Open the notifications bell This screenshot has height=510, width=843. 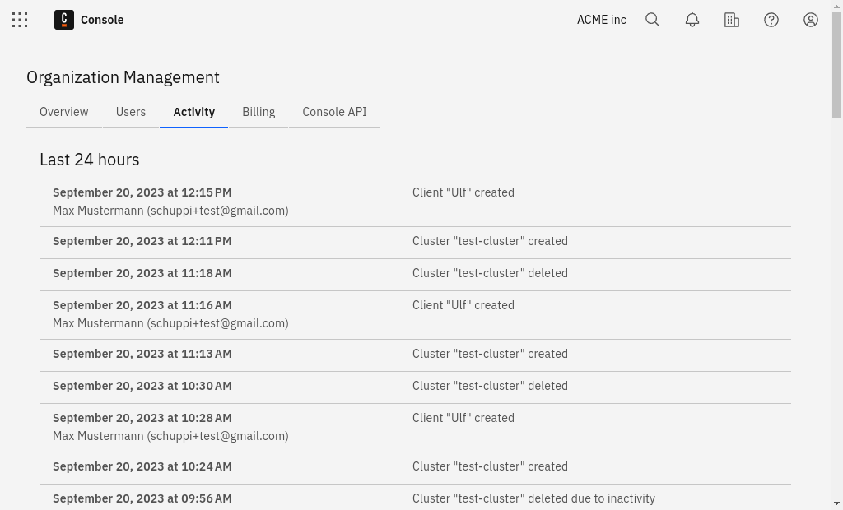point(692,20)
